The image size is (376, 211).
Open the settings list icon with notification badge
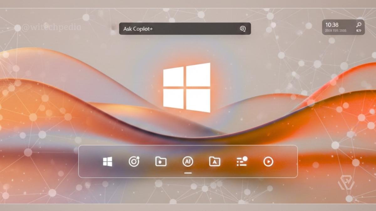[241, 162]
